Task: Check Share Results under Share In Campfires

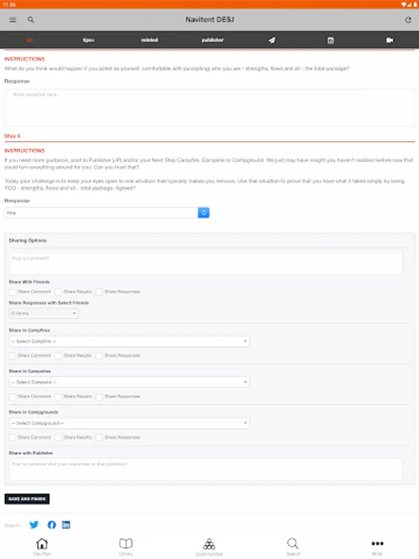Action: 58,356
